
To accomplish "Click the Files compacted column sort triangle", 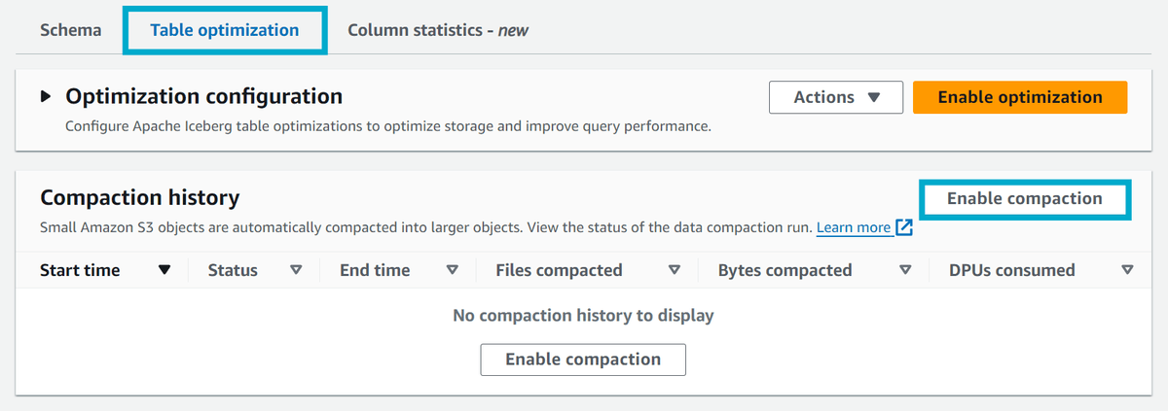I will coord(675,270).
